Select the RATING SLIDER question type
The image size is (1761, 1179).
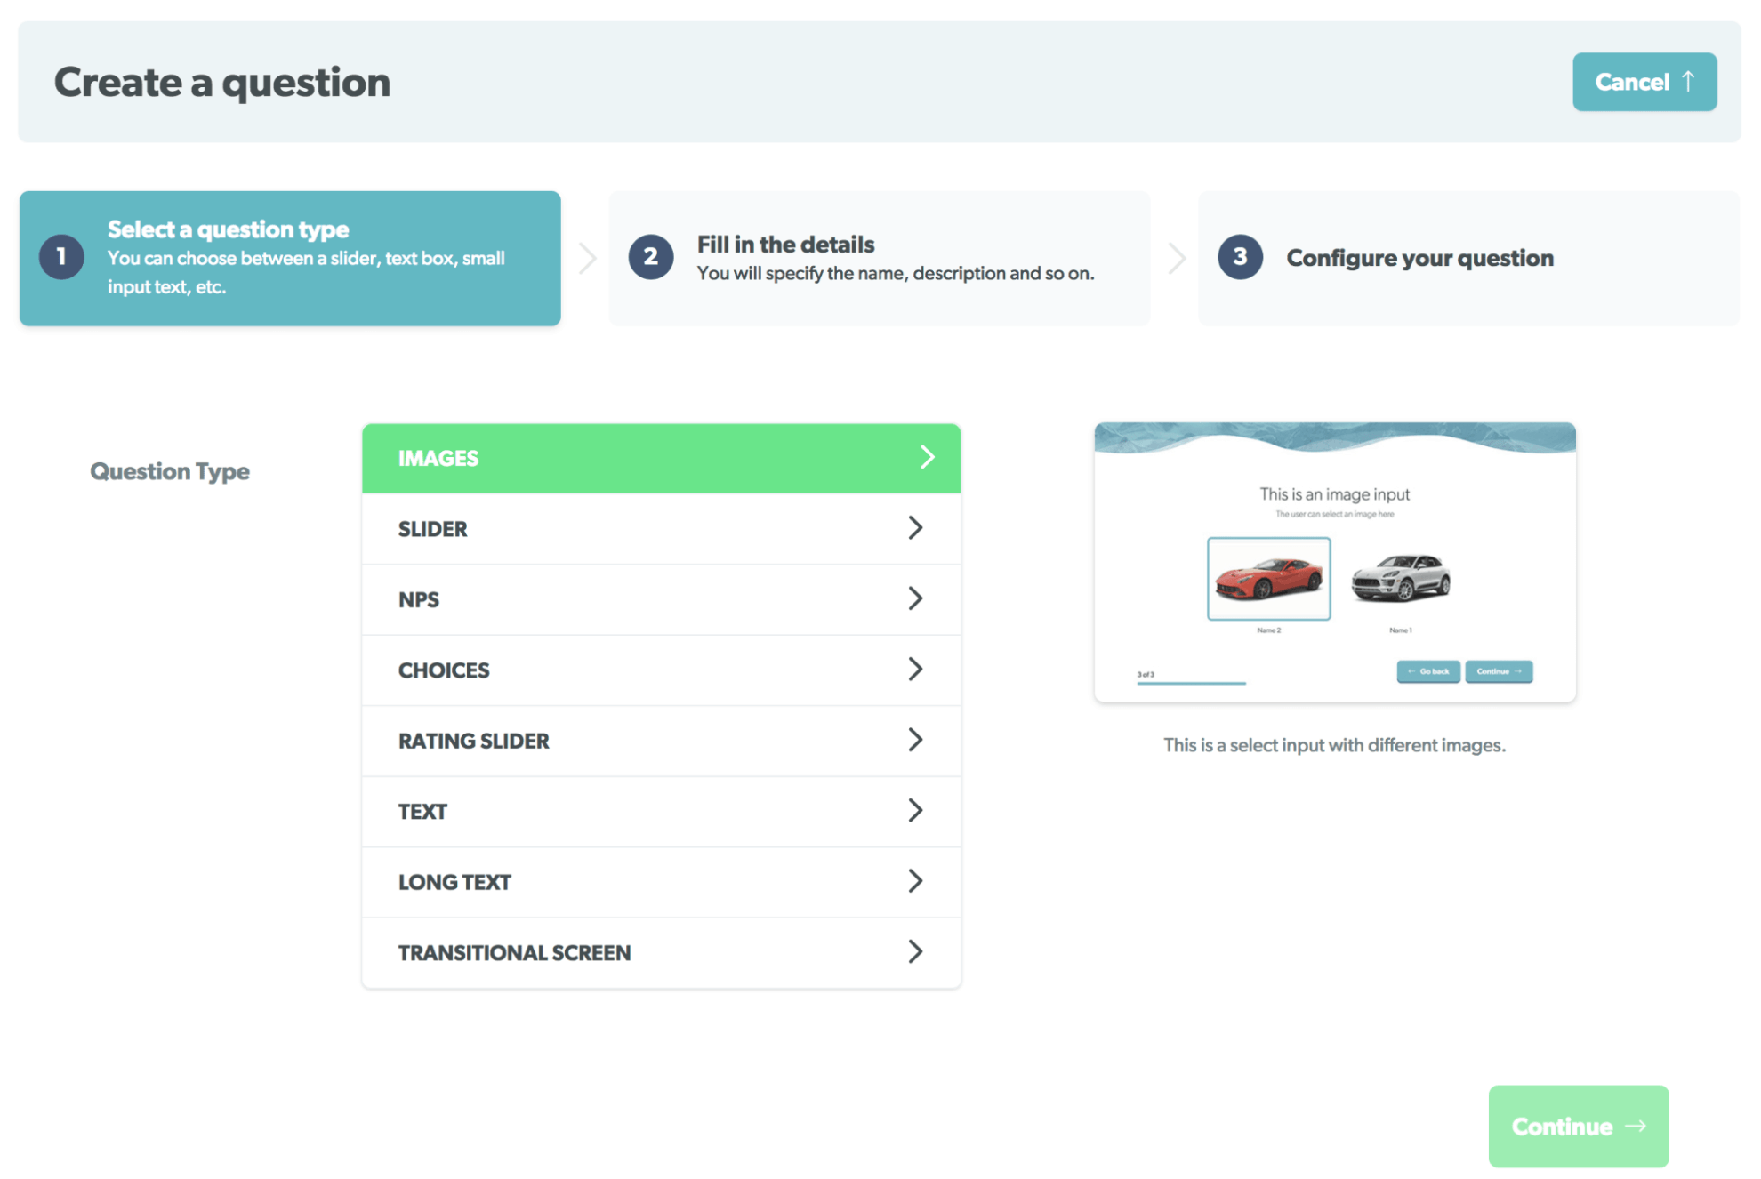[661, 741]
